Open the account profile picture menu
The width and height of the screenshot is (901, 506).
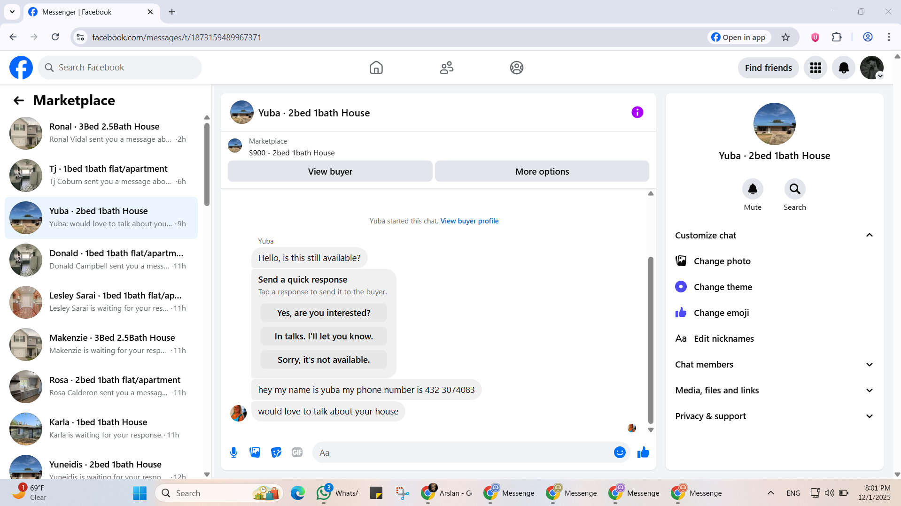872,68
